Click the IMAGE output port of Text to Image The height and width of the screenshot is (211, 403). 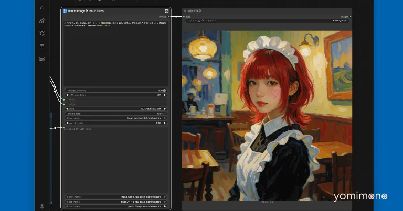click(168, 17)
